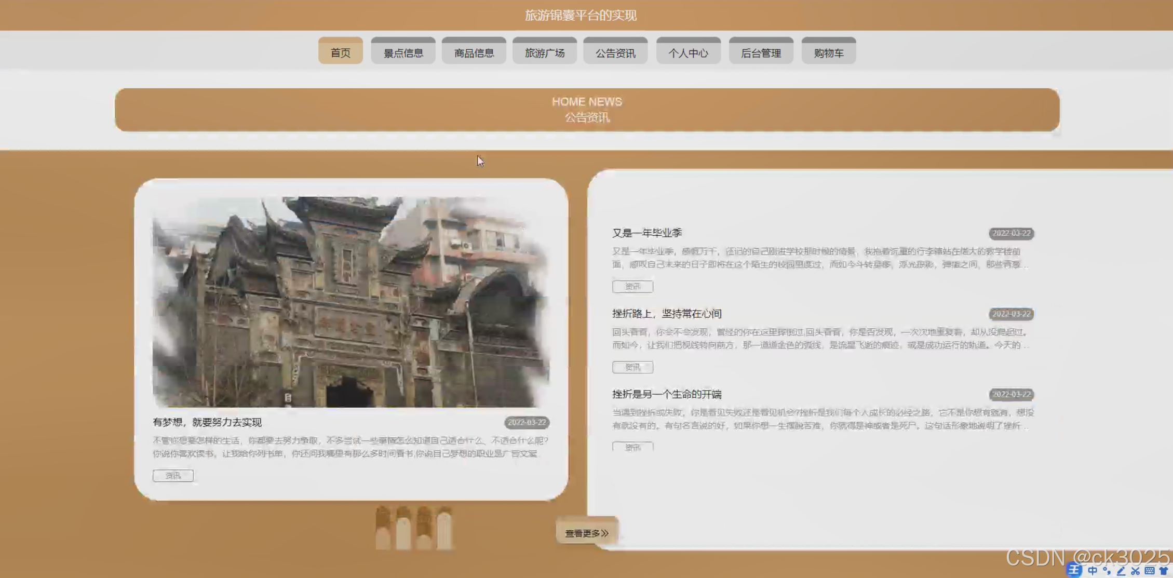Open article 又是一年毕业季
This screenshot has width=1173, height=578.
coord(646,233)
